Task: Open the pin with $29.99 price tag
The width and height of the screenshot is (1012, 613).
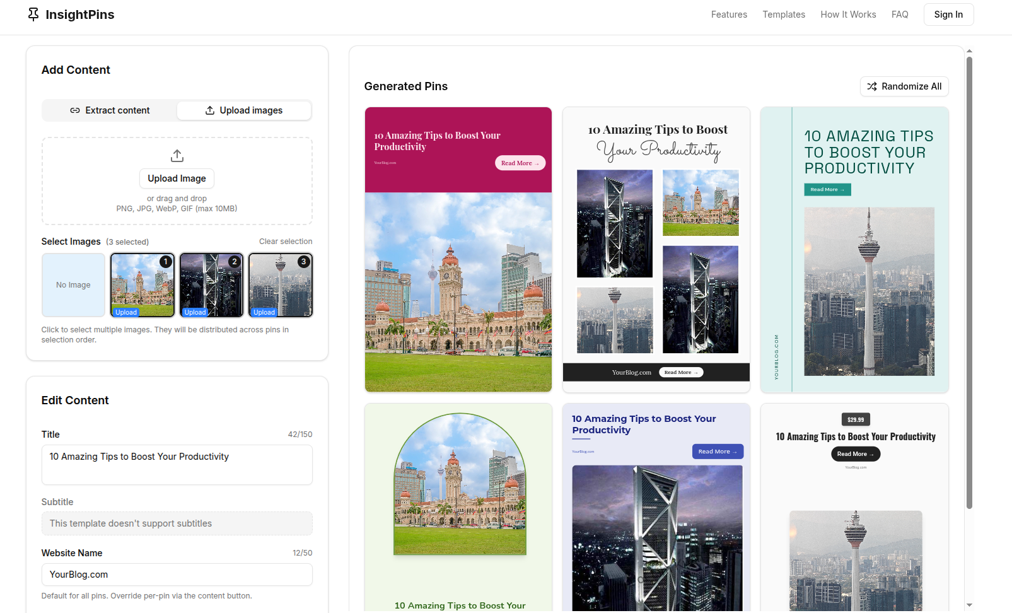Action: tap(854, 508)
